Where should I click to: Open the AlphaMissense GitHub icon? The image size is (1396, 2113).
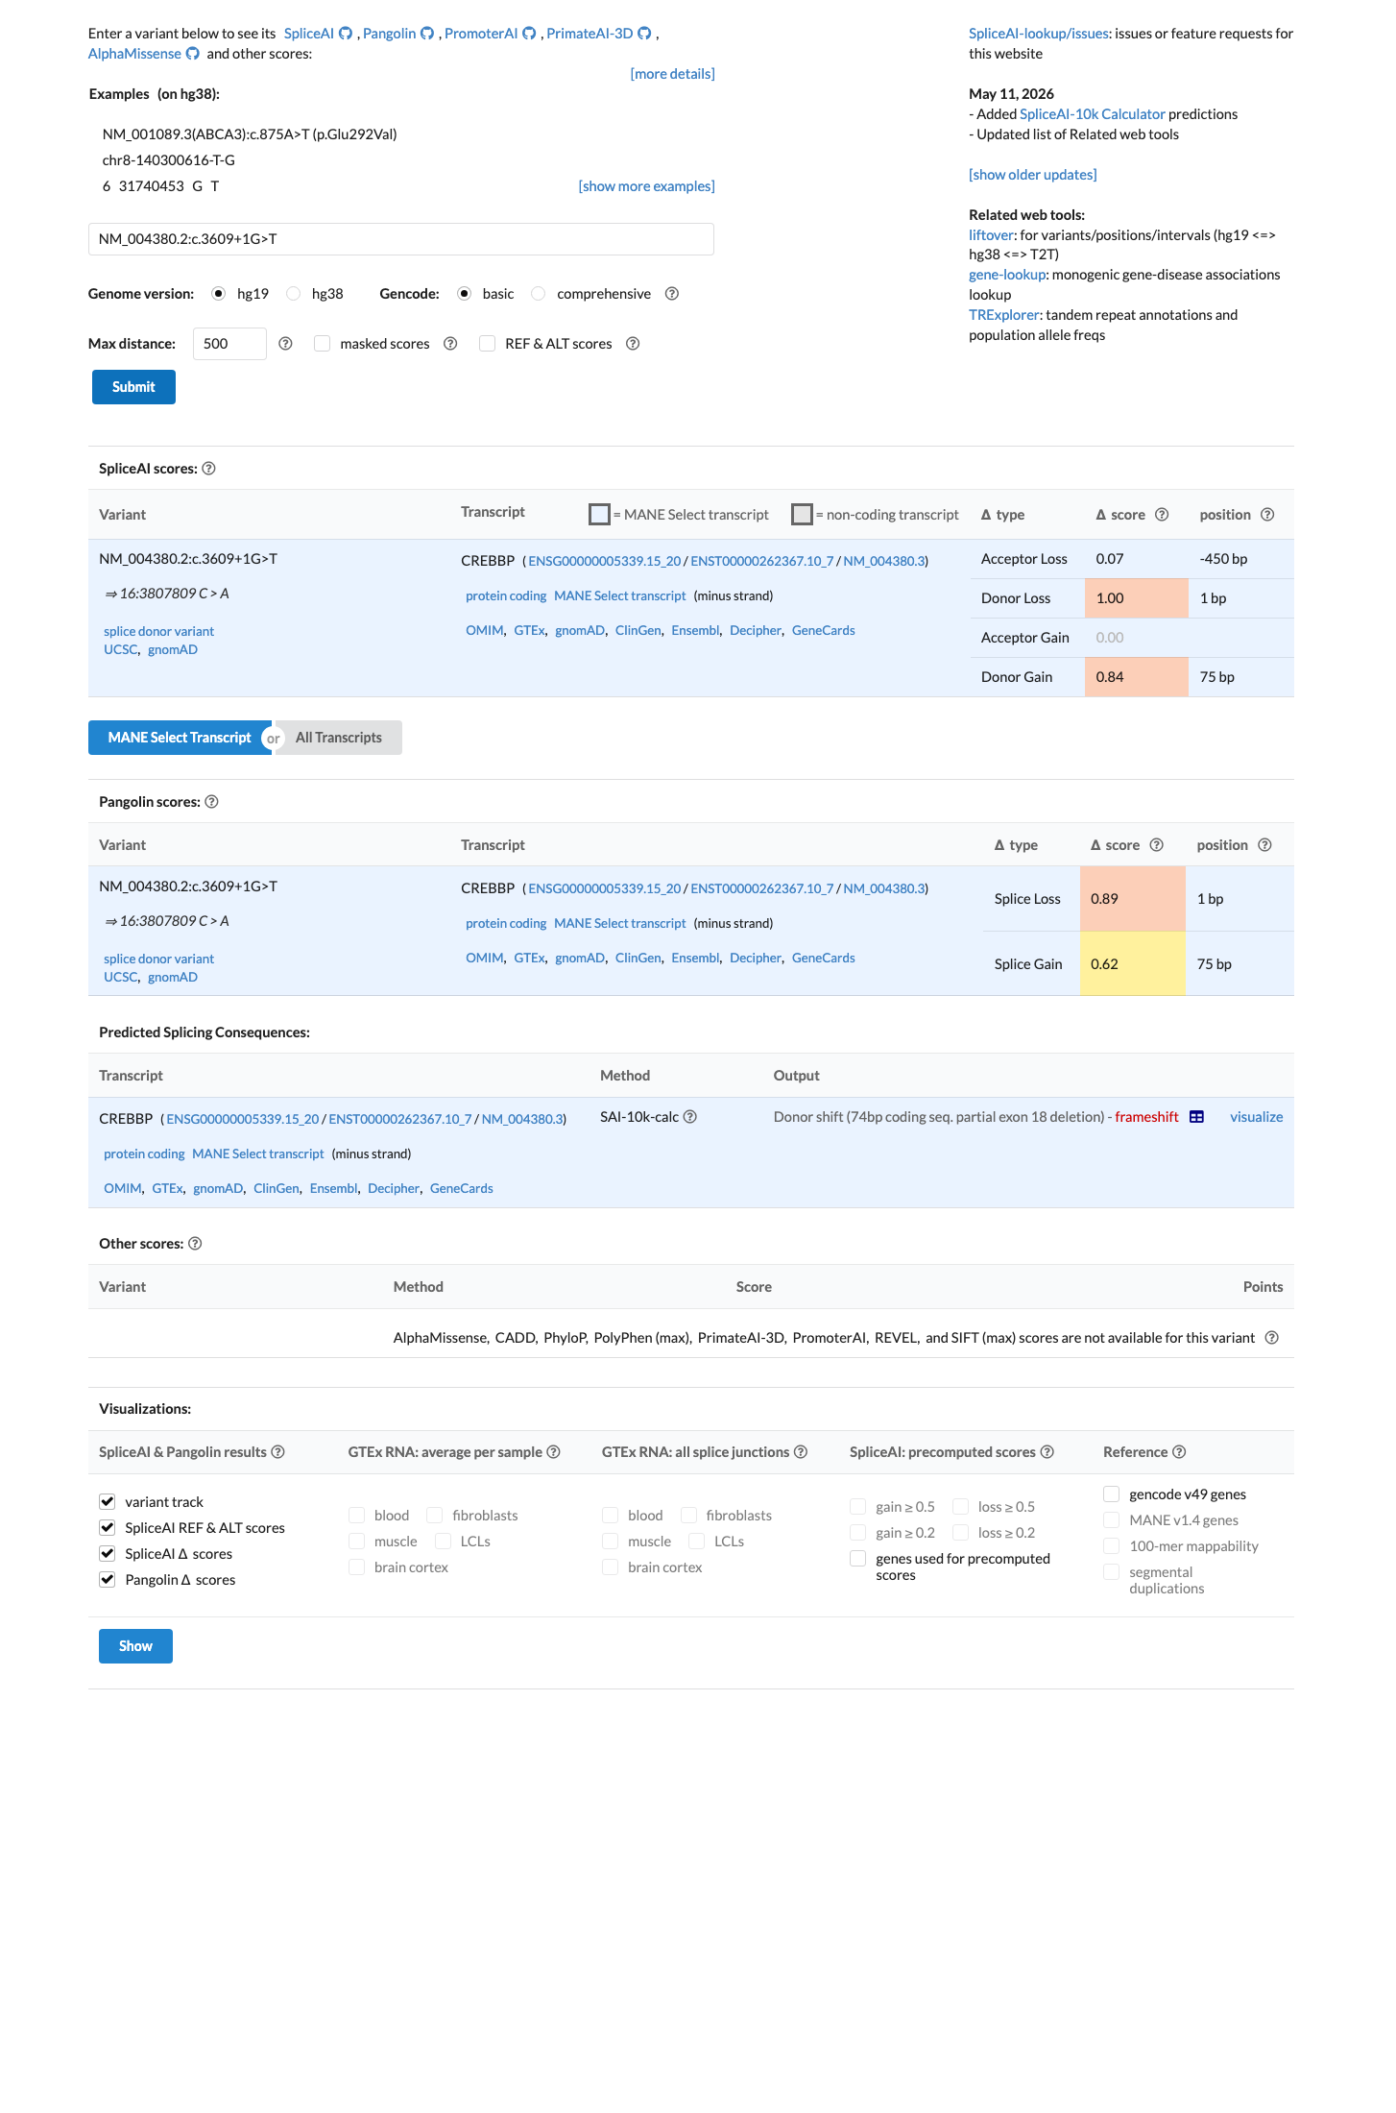[192, 54]
